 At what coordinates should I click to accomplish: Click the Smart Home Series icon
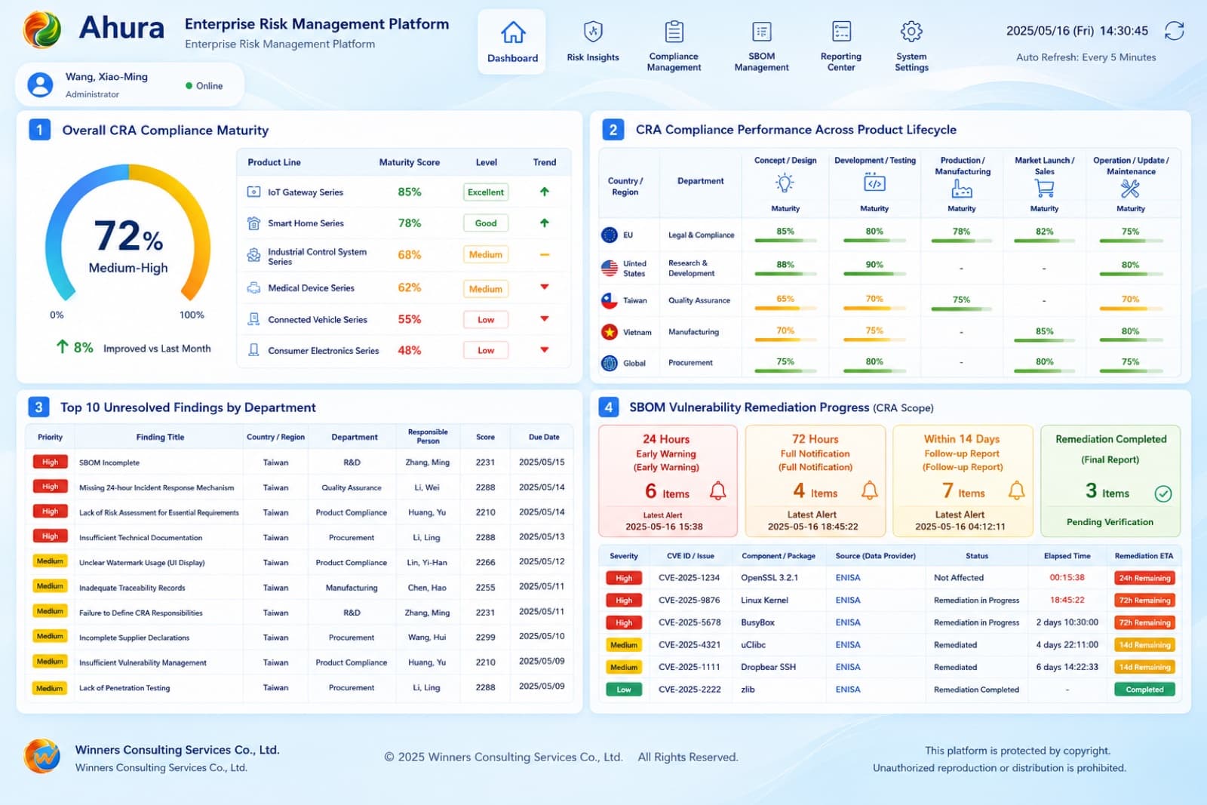click(254, 223)
